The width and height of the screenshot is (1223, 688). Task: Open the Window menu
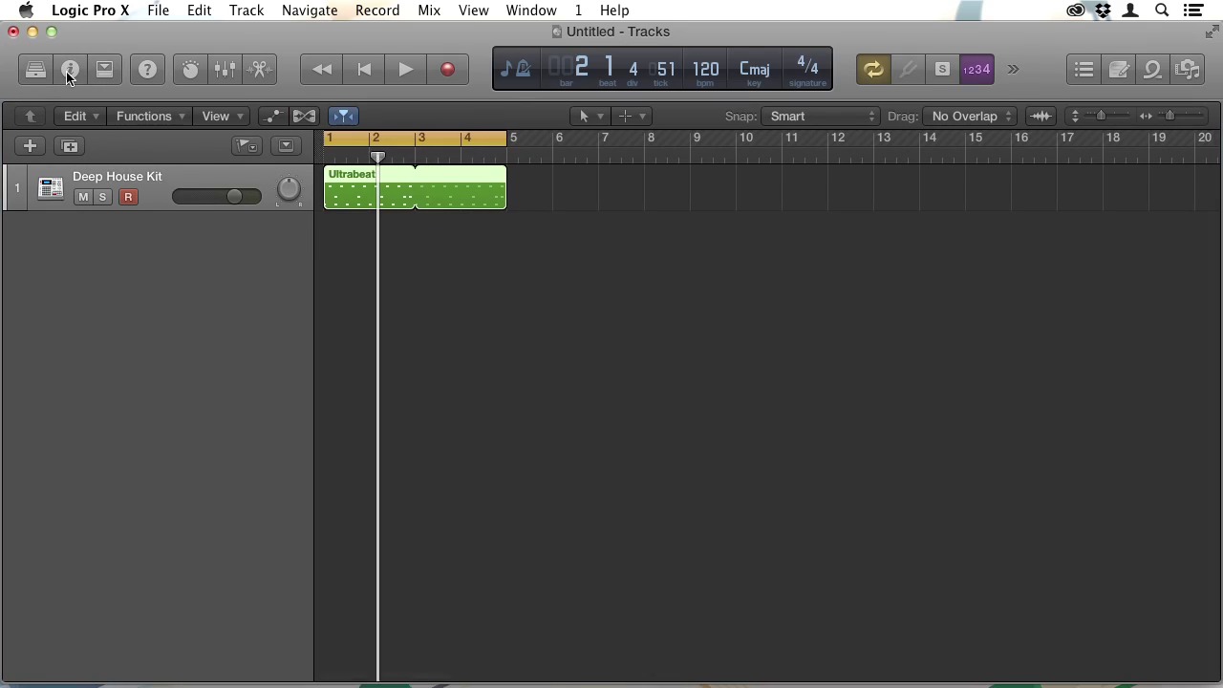pos(531,11)
